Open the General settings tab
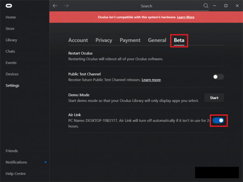243x182 pixels. pos(157,40)
